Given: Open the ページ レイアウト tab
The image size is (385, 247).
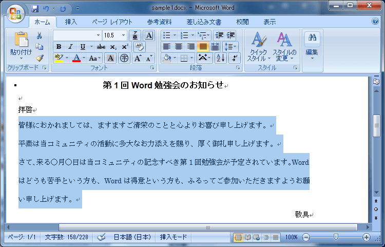Looking at the screenshot, I should click(112, 22).
